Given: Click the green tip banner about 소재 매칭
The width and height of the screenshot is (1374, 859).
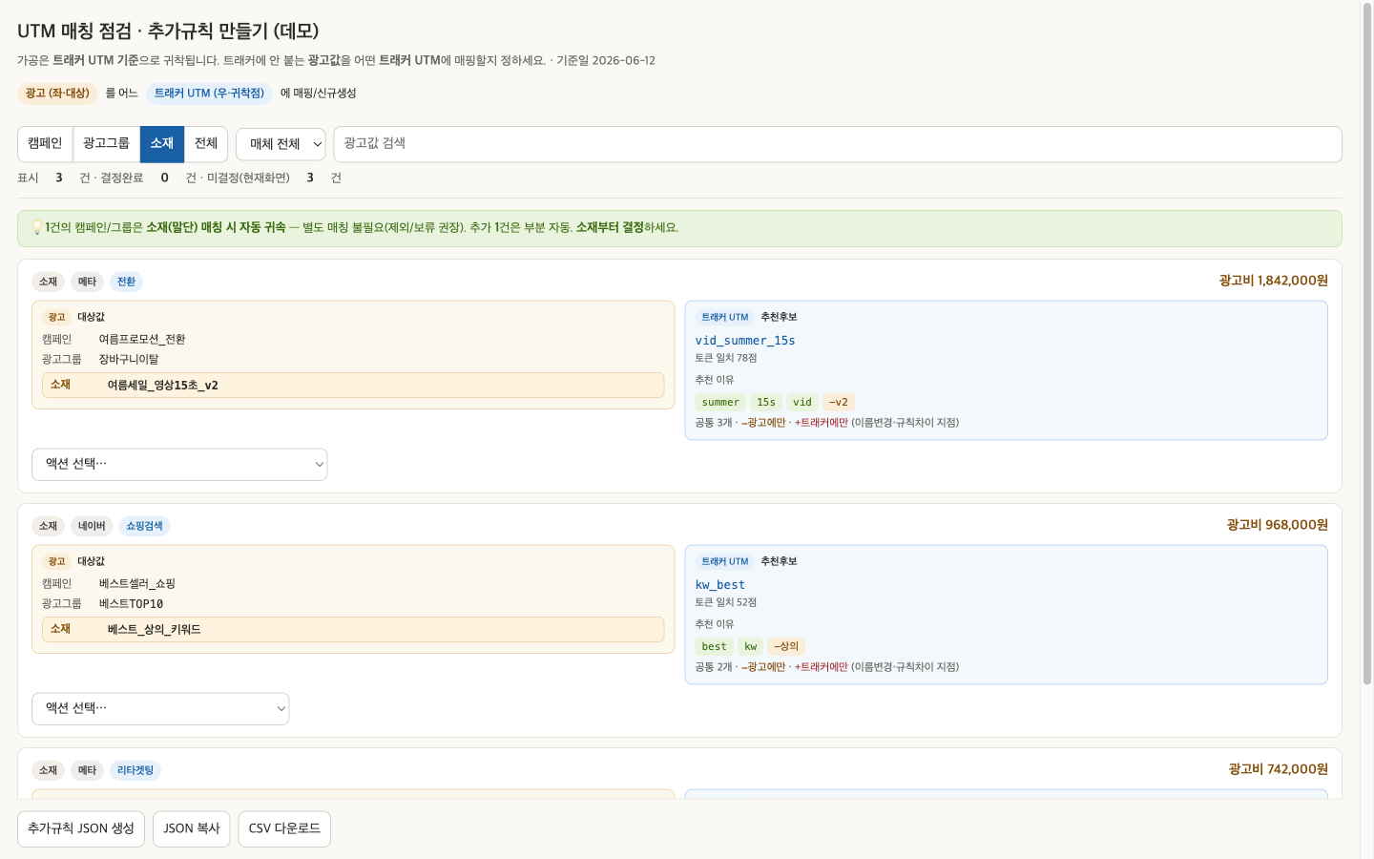Looking at the screenshot, I should coord(679,228).
